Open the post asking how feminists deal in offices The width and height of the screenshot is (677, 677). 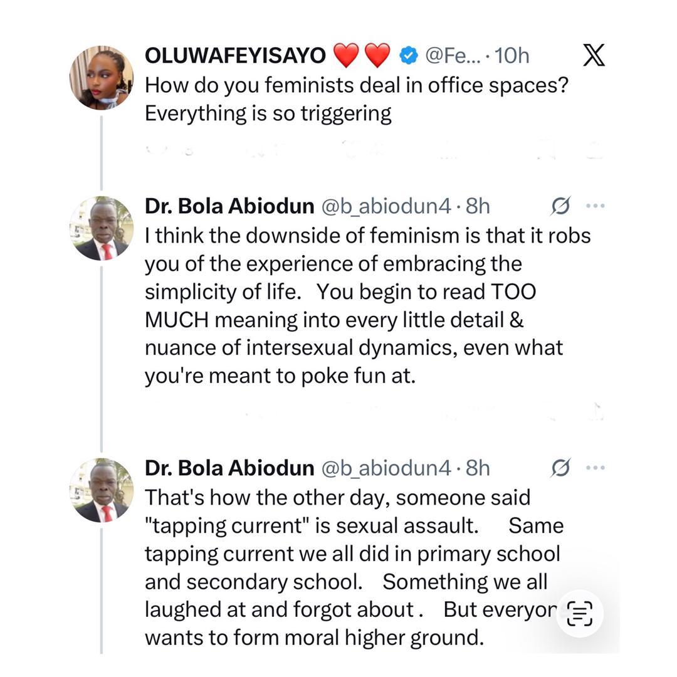click(x=356, y=99)
